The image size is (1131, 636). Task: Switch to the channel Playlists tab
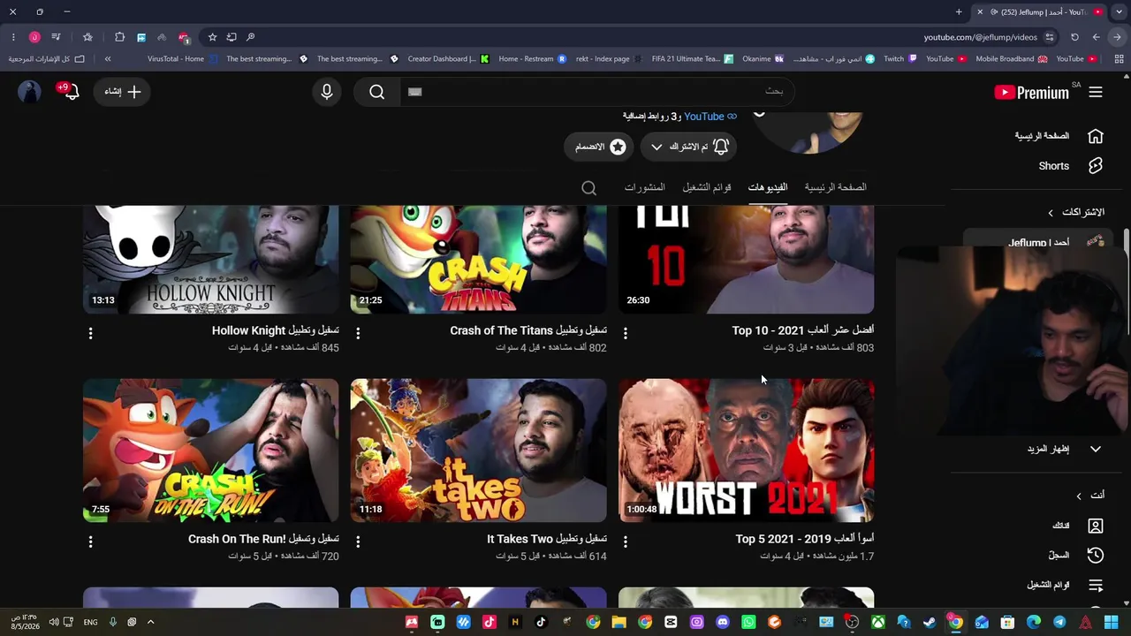(x=707, y=187)
